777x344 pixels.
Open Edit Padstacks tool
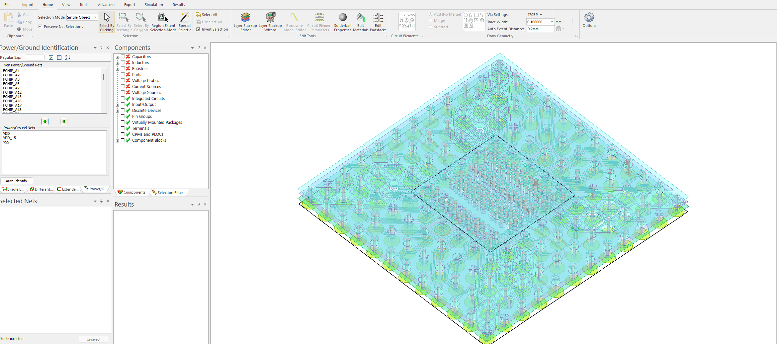[378, 22]
